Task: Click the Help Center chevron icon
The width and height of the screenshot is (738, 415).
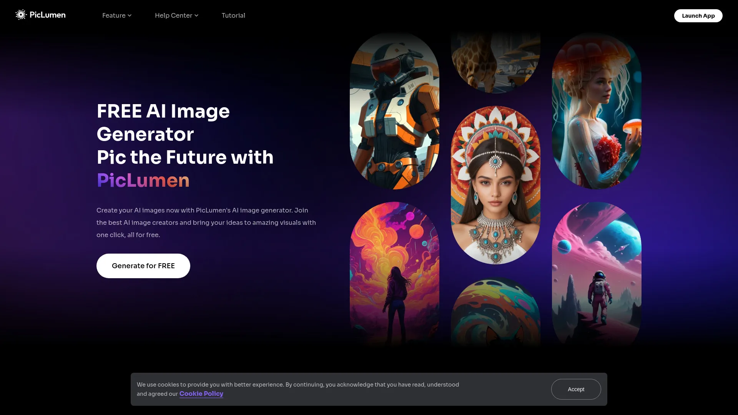Action: [196, 15]
